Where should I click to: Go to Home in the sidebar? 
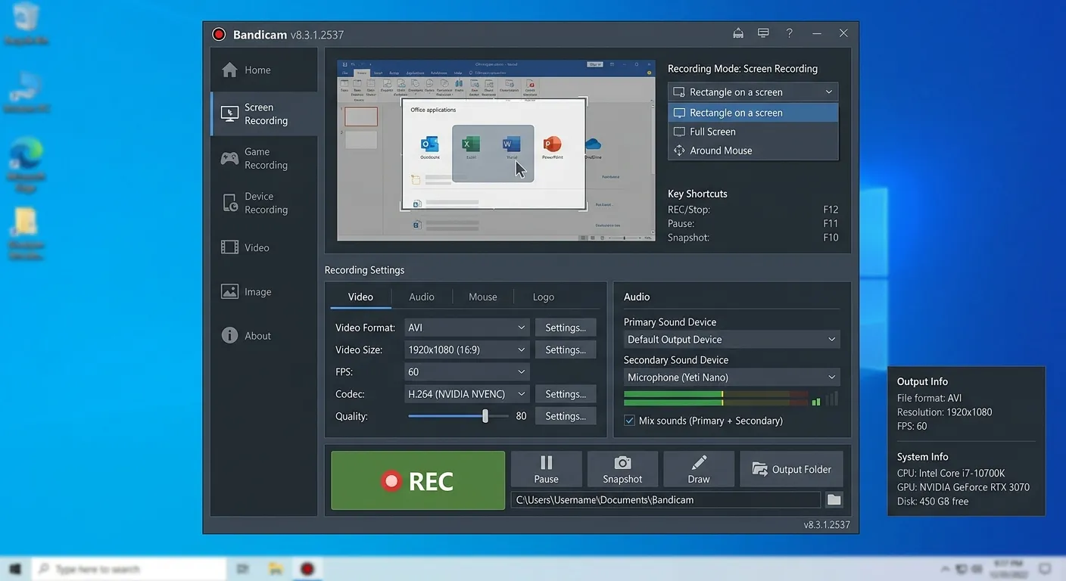(x=263, y=70)
